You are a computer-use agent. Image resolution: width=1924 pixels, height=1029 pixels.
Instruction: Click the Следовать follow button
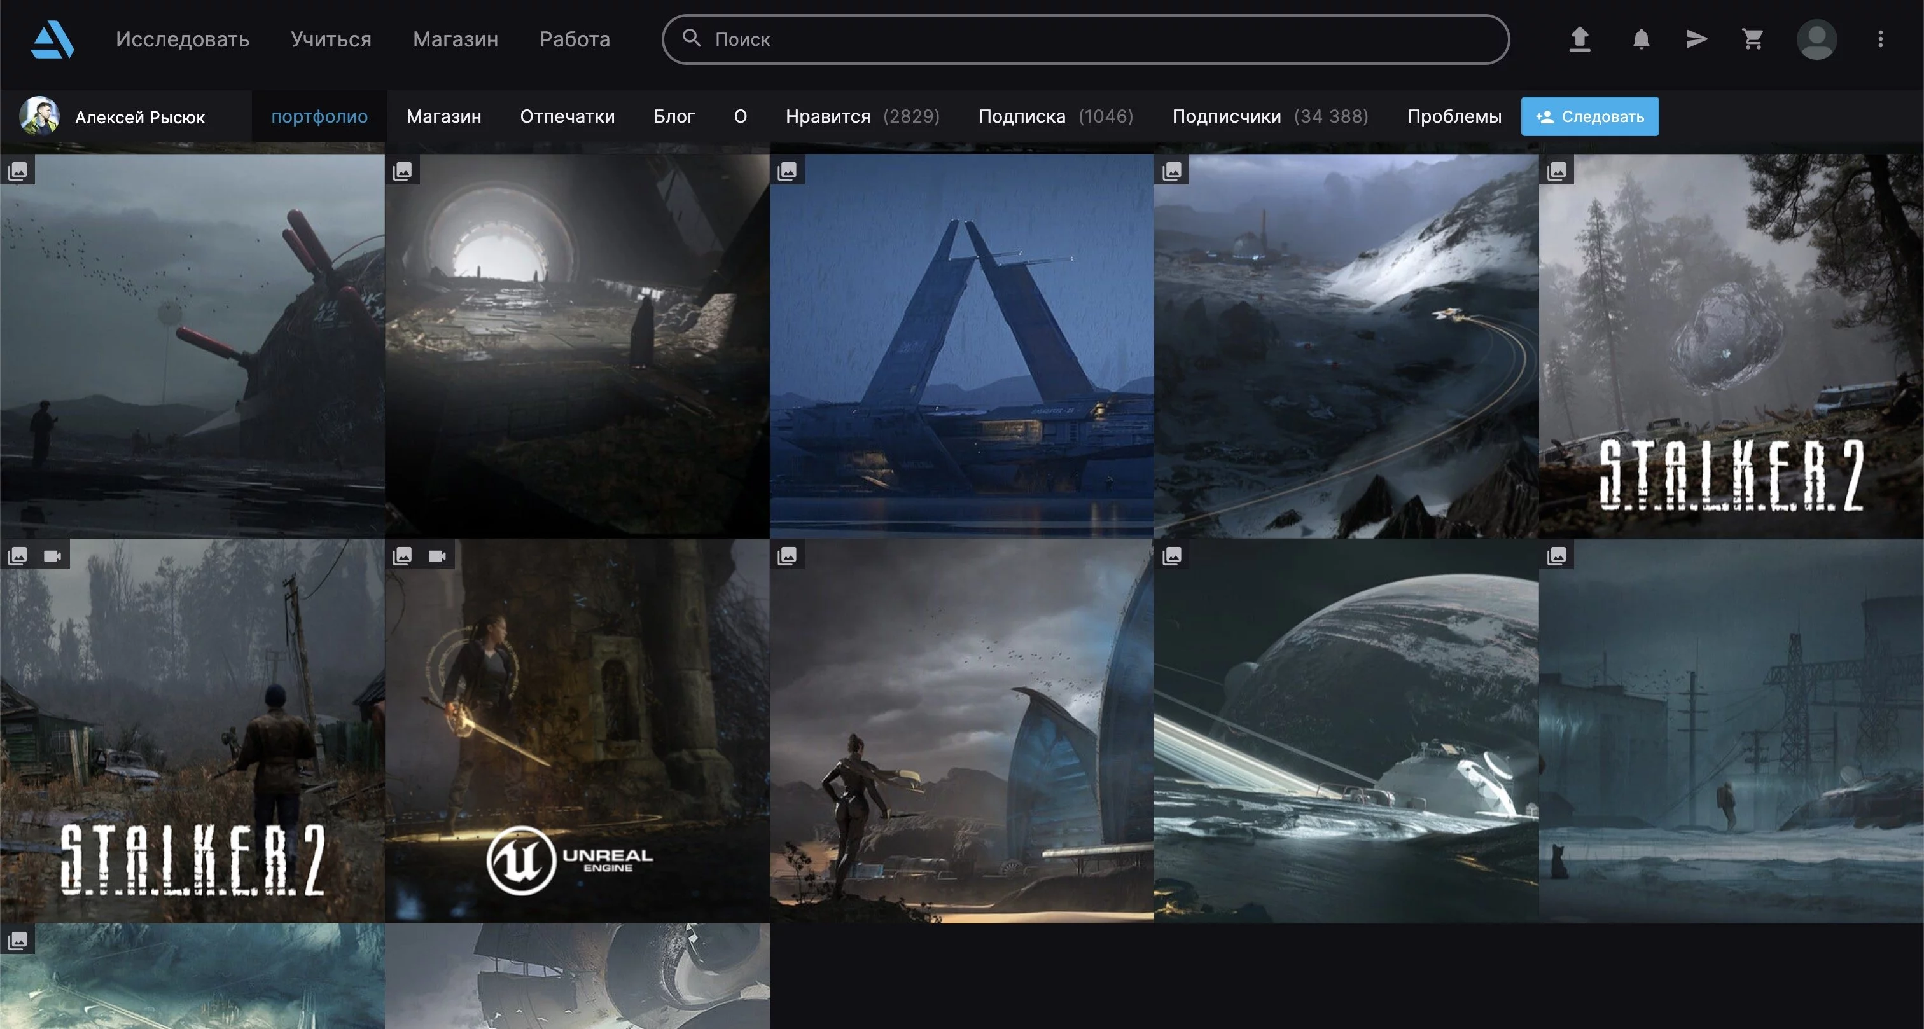click(1590, 116)
